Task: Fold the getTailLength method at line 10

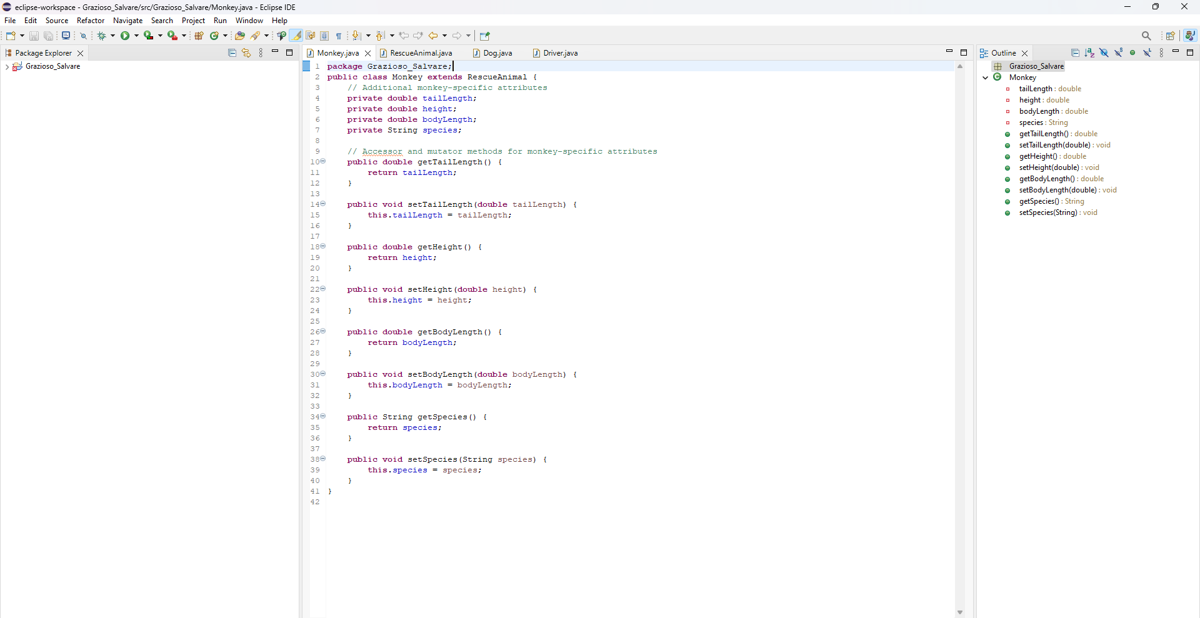Action: coord(323,161)
